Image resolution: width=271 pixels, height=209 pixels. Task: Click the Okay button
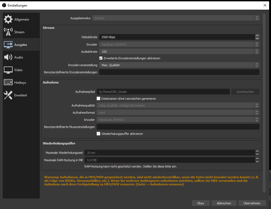tap(200, 203)
